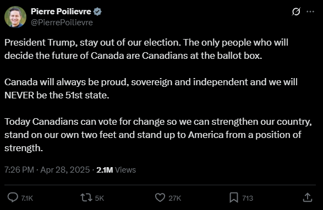Image resolution: width=323 pixels, height=210 pixels.
Task: Click the 5K reposts count
Action: click(x=99, y=198)
